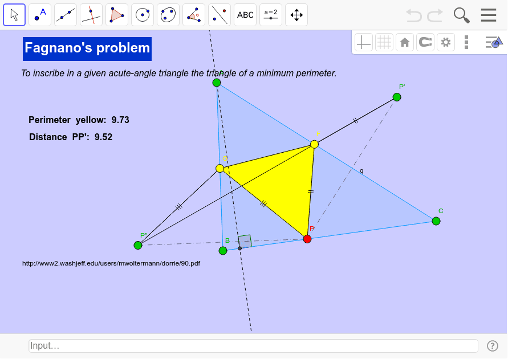The height and width of the screenshot is (359, 508).
Task: Enable point snapping with the magnet icon
Action: (x=425, y=42)
